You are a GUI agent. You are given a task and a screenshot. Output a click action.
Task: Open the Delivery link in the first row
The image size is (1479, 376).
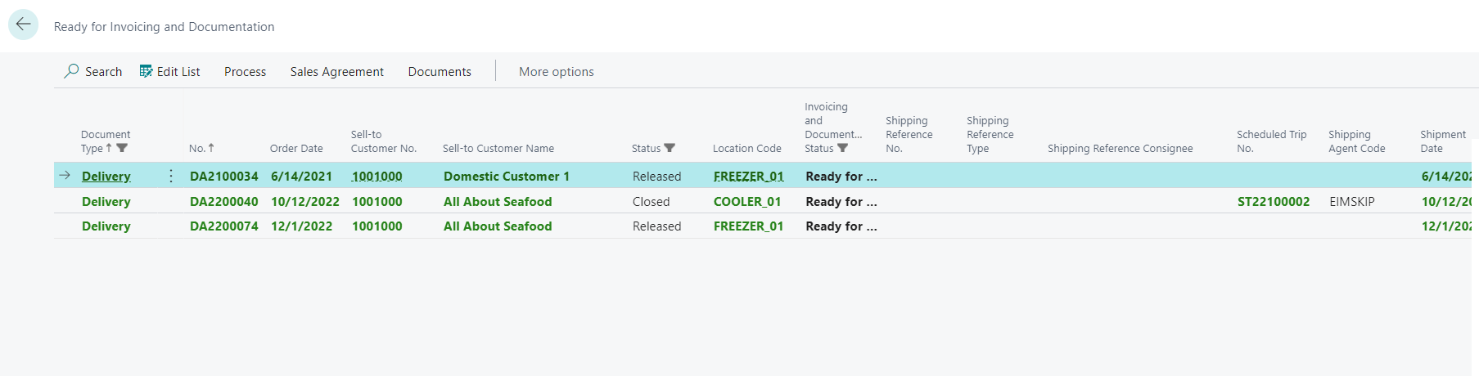106,177
